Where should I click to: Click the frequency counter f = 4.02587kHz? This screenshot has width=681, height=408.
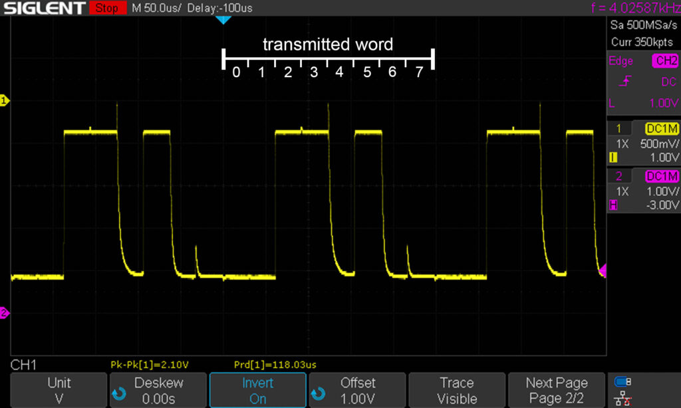click(636, 8)
